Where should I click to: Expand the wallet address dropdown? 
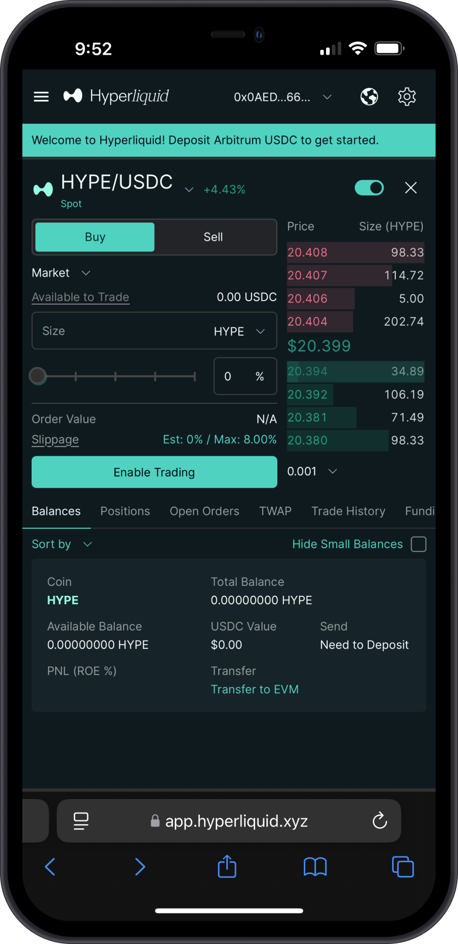tap(327, 97)
